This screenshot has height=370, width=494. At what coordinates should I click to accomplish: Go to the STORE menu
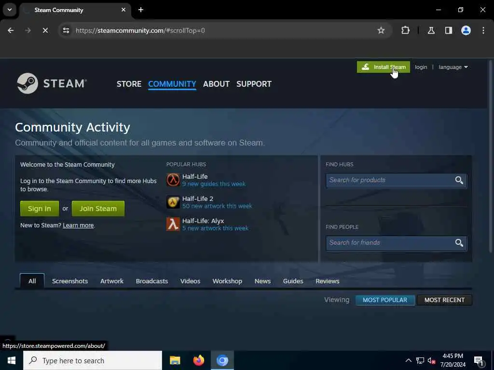[x=129, y=84]
